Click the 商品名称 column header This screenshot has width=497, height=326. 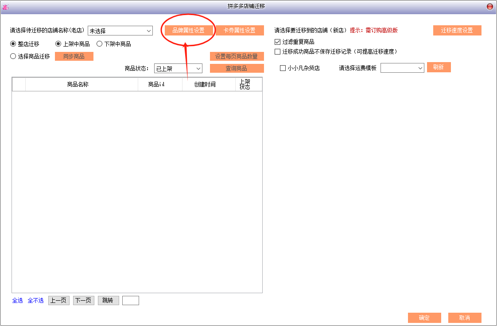click(x=82, y=84)
